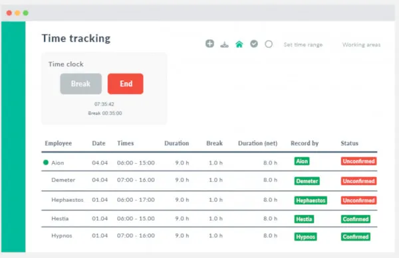Click the Aion record-by tag

pyautogui.click(x=302, y=161)
